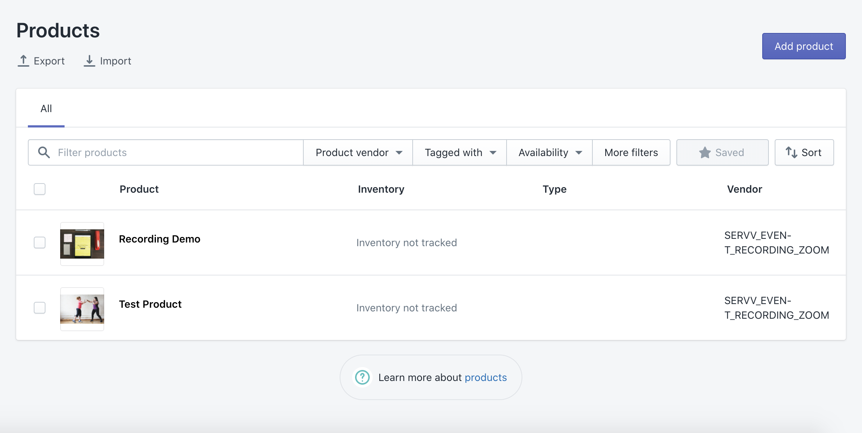The height and width of the screenshot is (433, 862).
Task: Open Recording Demo product thumbnail
Action: [x=82, y=244]
